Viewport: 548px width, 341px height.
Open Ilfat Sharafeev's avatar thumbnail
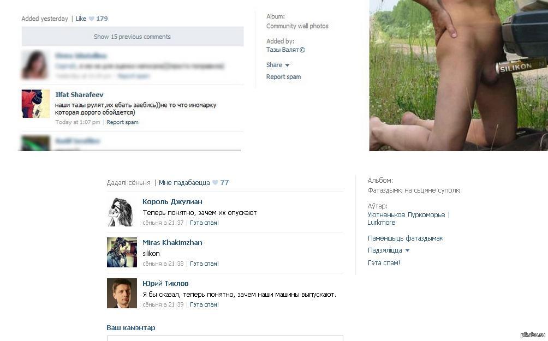(35, 104)
